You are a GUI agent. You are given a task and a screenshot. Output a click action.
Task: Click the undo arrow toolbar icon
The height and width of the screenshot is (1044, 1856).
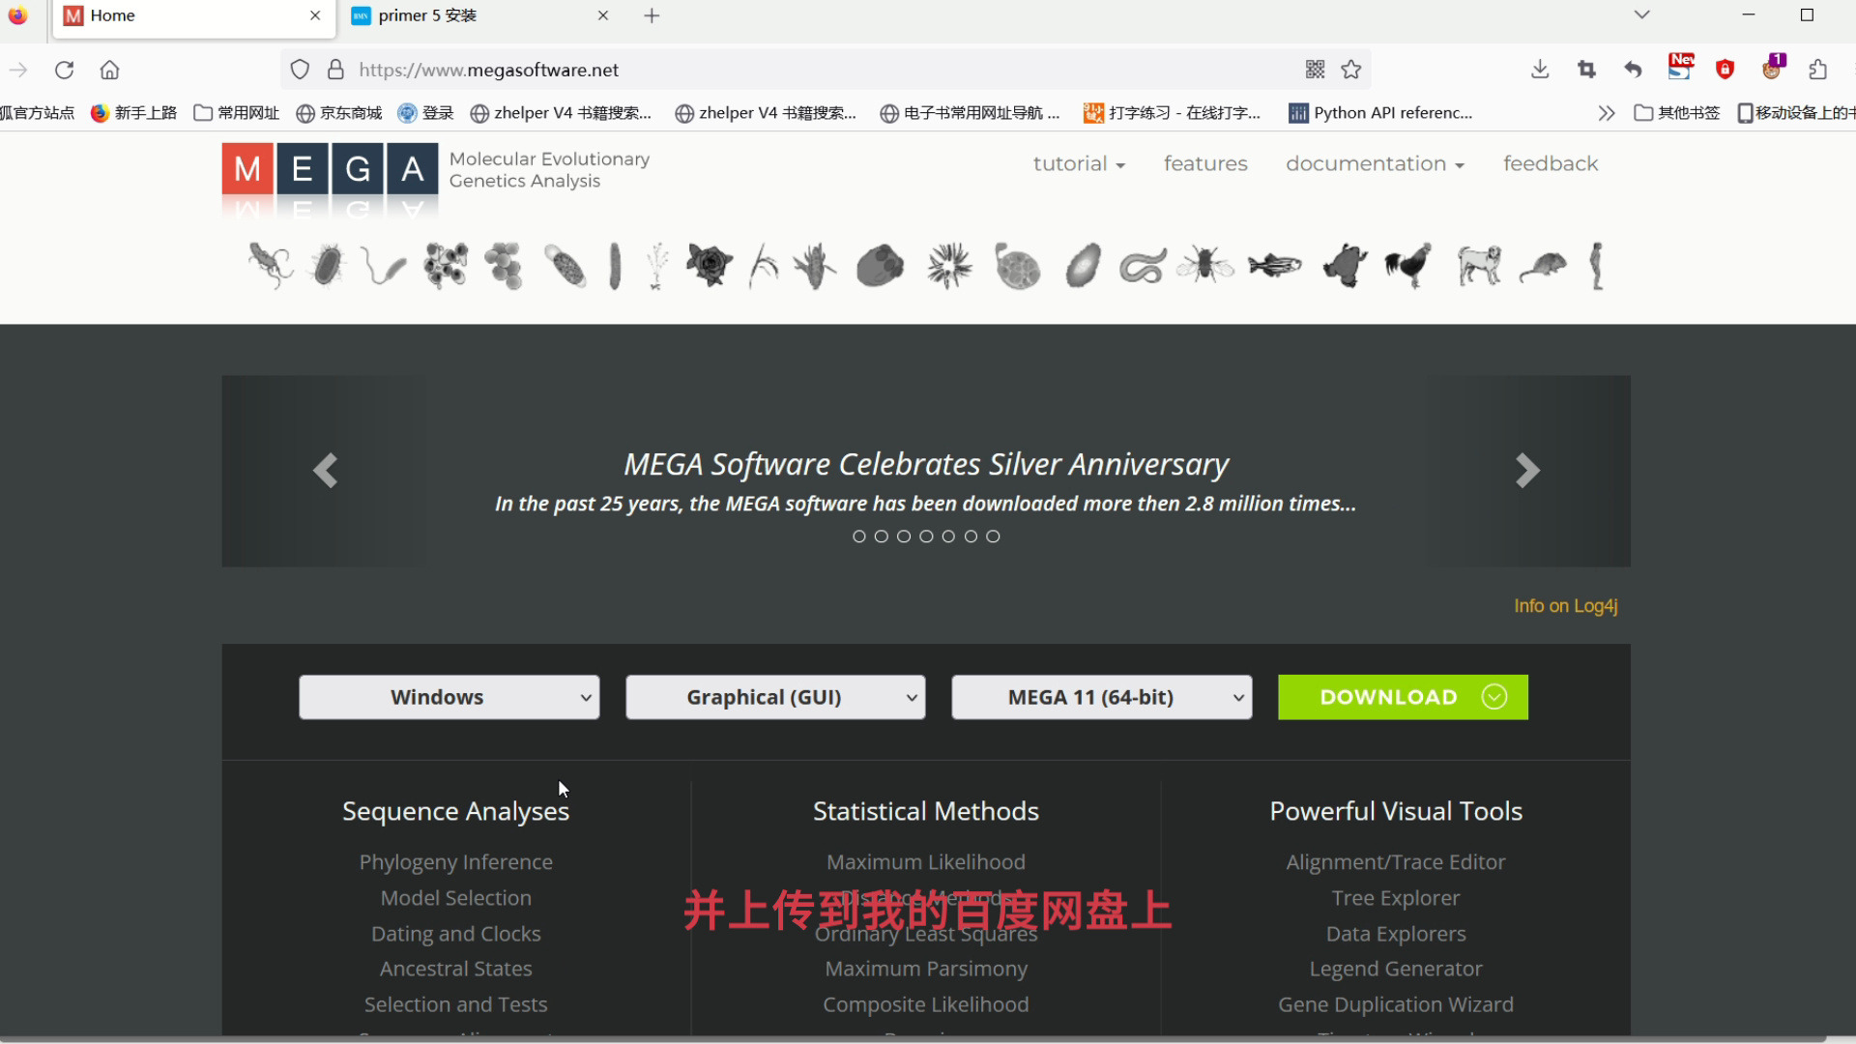1633,70
